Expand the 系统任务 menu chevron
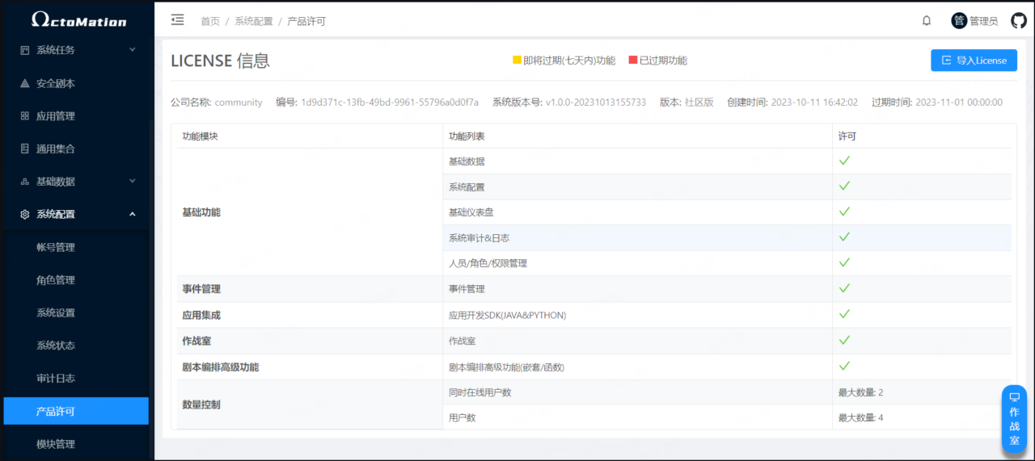The width and height of the screenshot is (1035, 461). (x=133, y=50)
